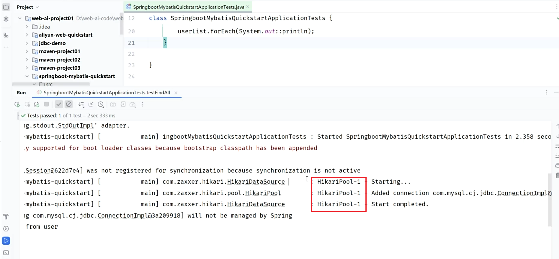Open Test History clock dropdown
Image resolution: width=559 pixels, height=259 pixels.
[x=101, y=104]
